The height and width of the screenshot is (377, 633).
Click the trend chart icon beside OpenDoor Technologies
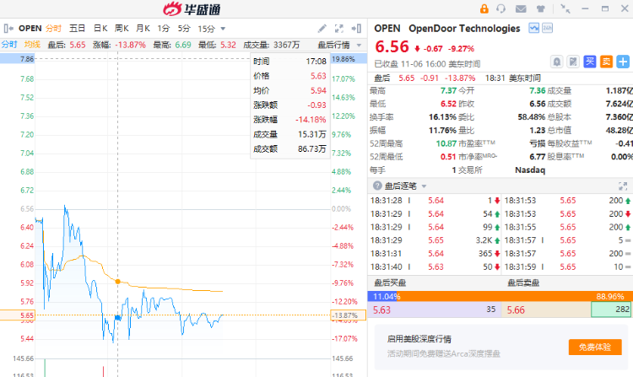[533, 28]
